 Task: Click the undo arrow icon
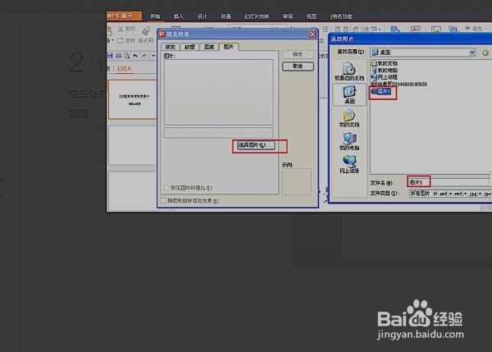(135, 56)
